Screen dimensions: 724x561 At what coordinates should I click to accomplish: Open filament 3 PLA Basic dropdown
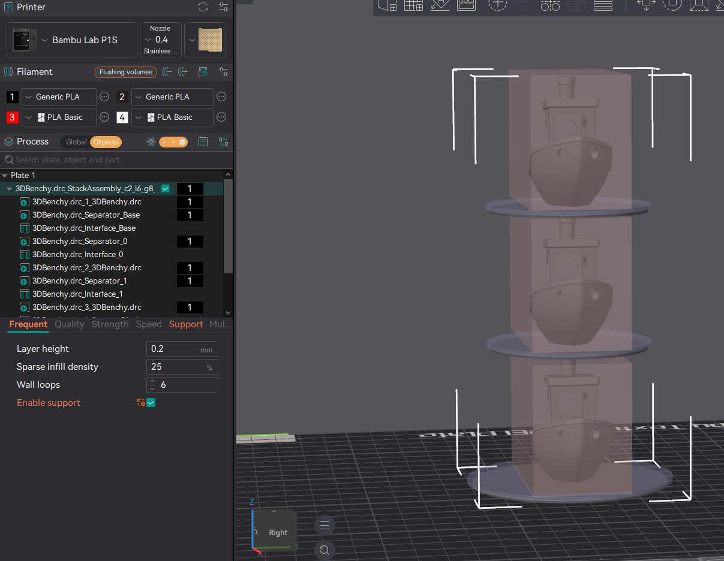pos(59,117)
